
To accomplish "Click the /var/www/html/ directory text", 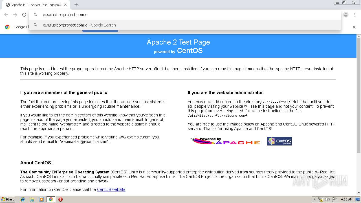I will click(276, 102).
